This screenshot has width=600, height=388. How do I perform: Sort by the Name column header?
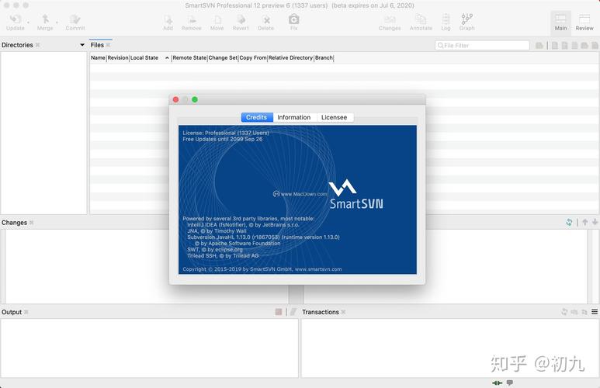click(x=98, y=57)
